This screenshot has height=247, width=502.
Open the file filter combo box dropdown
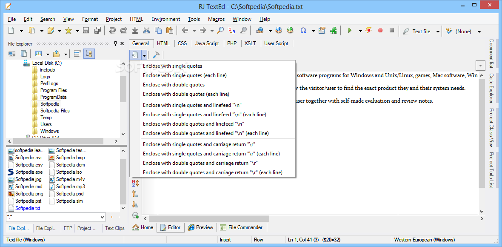tap(103, 217)
